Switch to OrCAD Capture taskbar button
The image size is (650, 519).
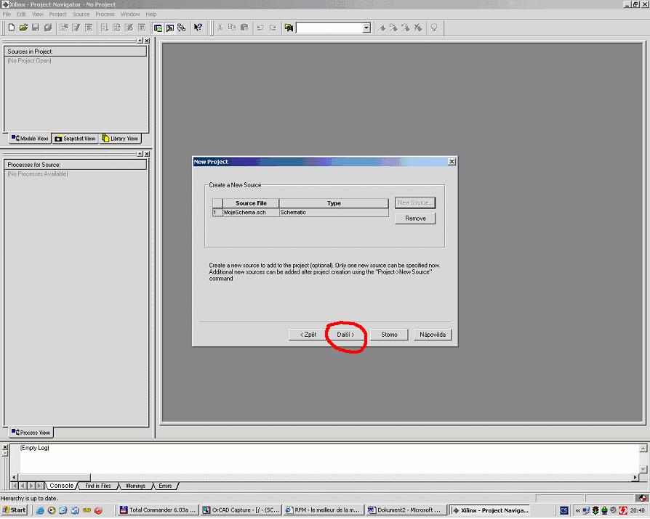pos(241,510)
